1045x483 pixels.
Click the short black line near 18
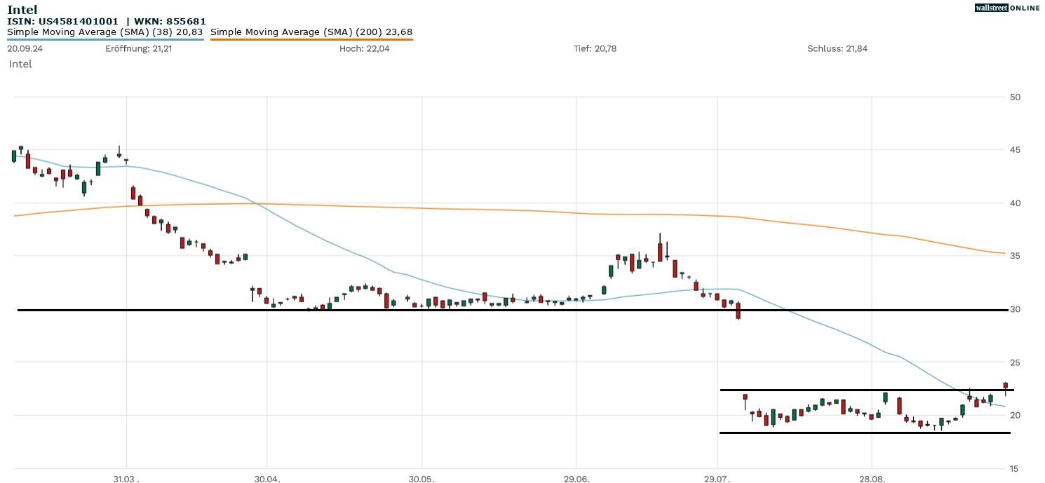pyautogui.click(x=864, y=433)
